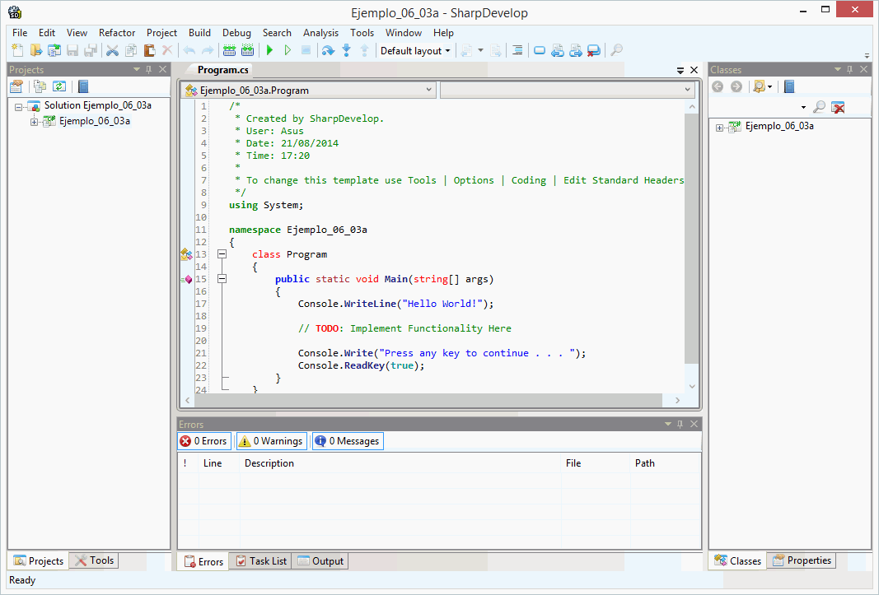
Task: Open the Default layout dropdown
Action: [415, 51]
